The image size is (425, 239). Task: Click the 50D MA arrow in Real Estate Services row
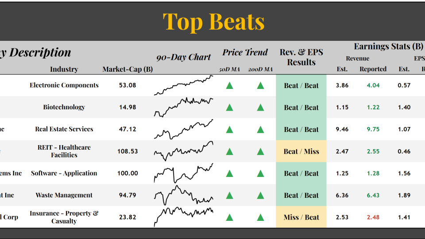click(x=229, y=130)
